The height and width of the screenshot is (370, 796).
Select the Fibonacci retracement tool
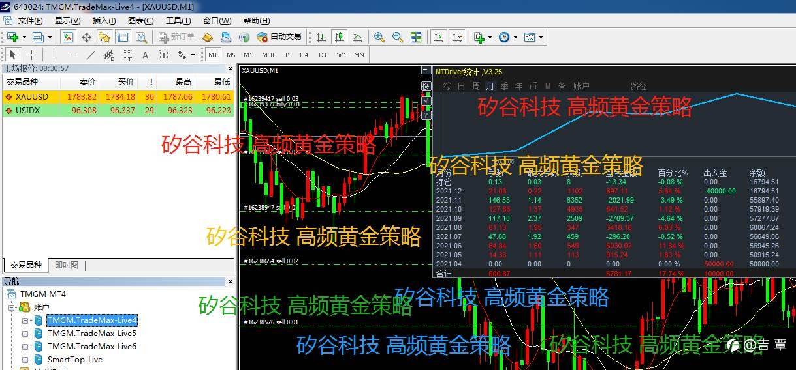[x=127, y=55]
